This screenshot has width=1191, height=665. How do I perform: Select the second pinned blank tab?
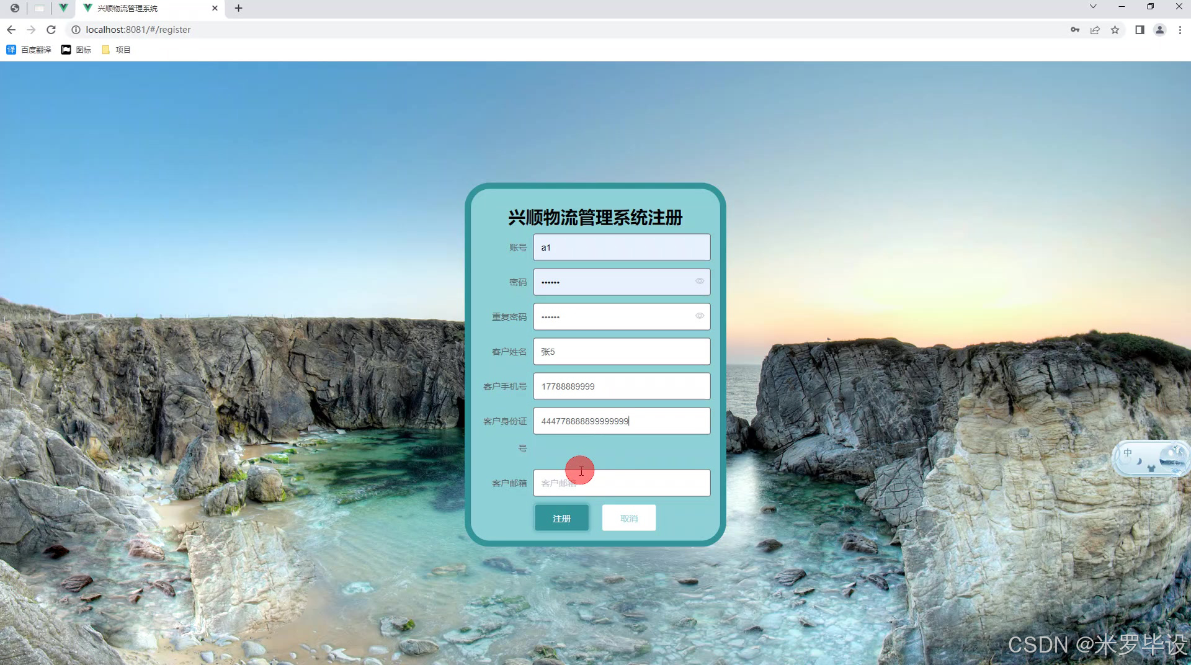pos(39,8)
